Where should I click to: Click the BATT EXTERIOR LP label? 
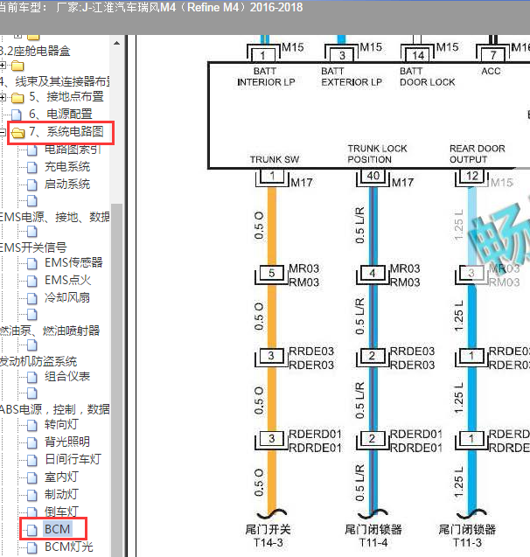352,76
